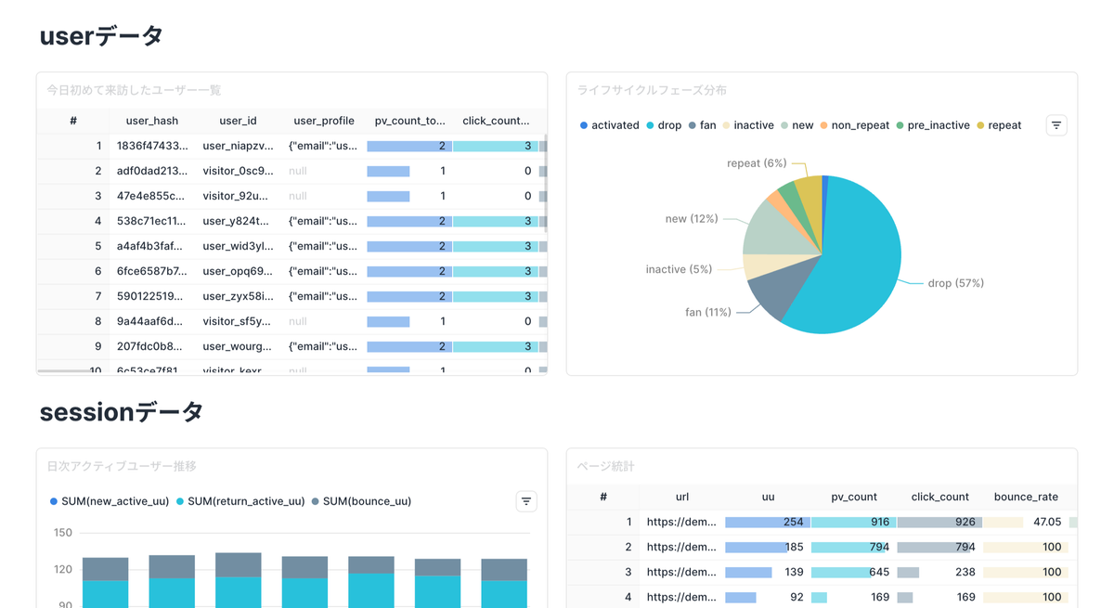Click the horizontal scrollbar under the user table
This screenshot has height=608, width=1114.
point(67,371)
